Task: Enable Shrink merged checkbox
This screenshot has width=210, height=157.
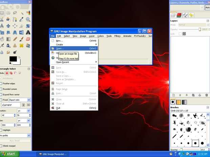Action: pos(1,146)
